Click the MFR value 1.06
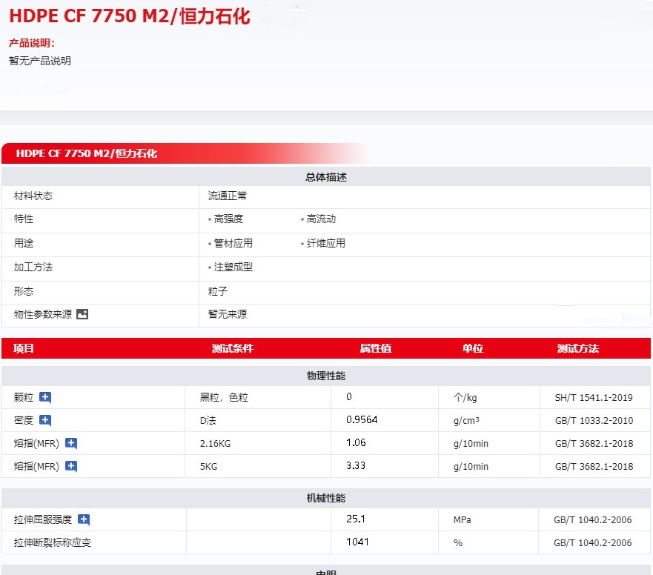 pos(356,442)
